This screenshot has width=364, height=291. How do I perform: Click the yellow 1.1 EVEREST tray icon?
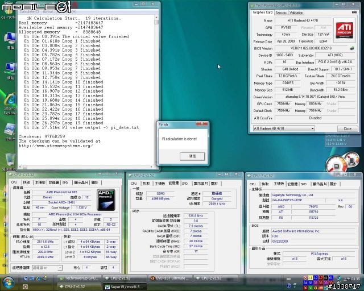click(x=311, y=277)
